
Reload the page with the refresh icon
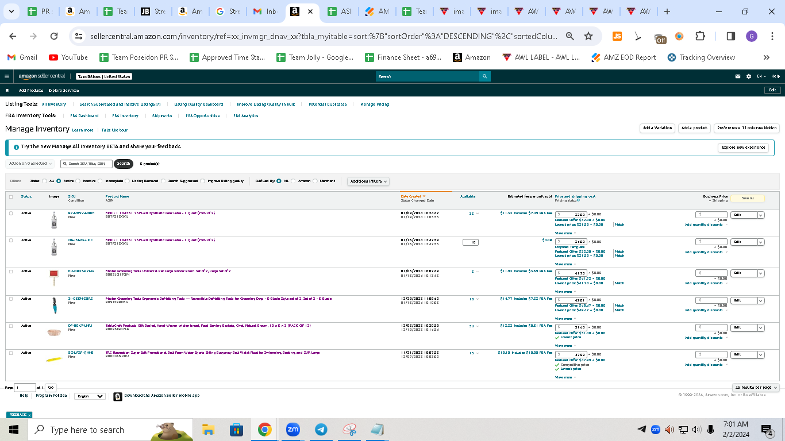tap(54, 36)
